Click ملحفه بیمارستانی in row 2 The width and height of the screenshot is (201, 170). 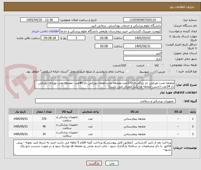(x=134, y=127)
